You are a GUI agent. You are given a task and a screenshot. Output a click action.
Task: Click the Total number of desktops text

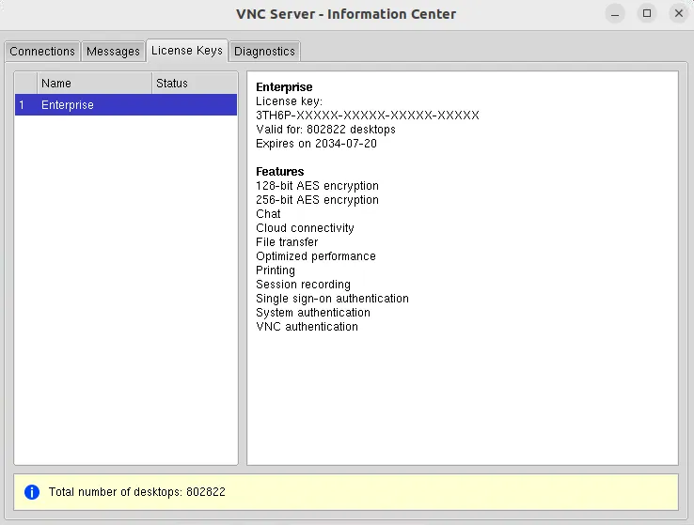(137, 492)
